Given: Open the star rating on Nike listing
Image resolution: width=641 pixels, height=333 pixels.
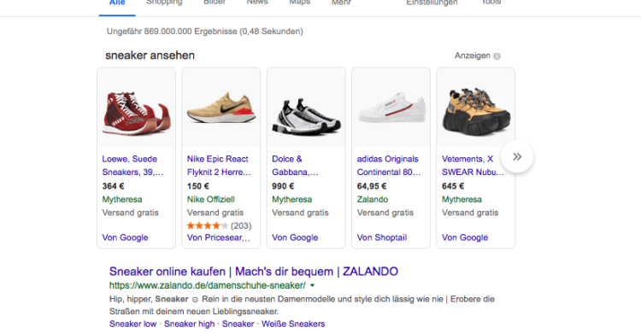Looking at the screenshot, I should 208,225.
